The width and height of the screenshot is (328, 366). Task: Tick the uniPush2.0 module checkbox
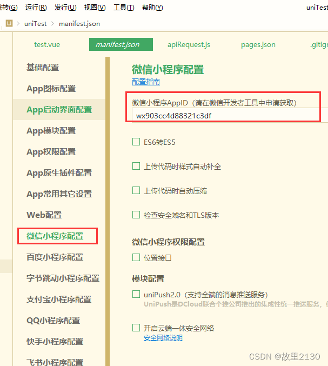pos(136,294)
